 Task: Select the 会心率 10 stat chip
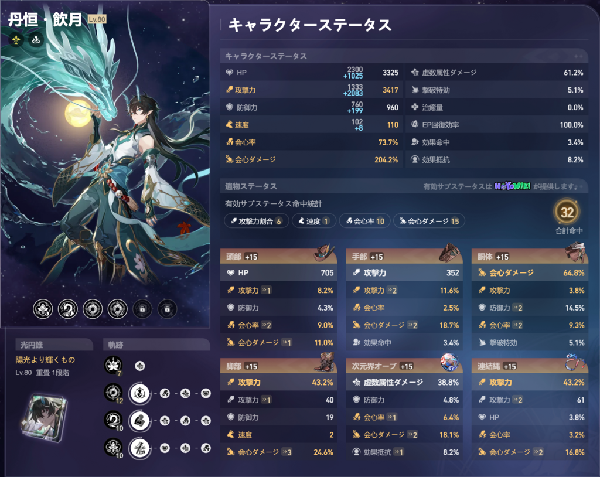tap(364, 221)
